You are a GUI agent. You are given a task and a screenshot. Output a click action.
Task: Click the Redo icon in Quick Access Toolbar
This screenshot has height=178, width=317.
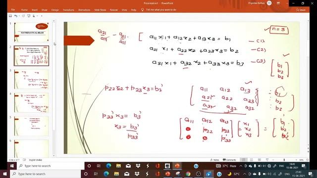tap(23, 16)
